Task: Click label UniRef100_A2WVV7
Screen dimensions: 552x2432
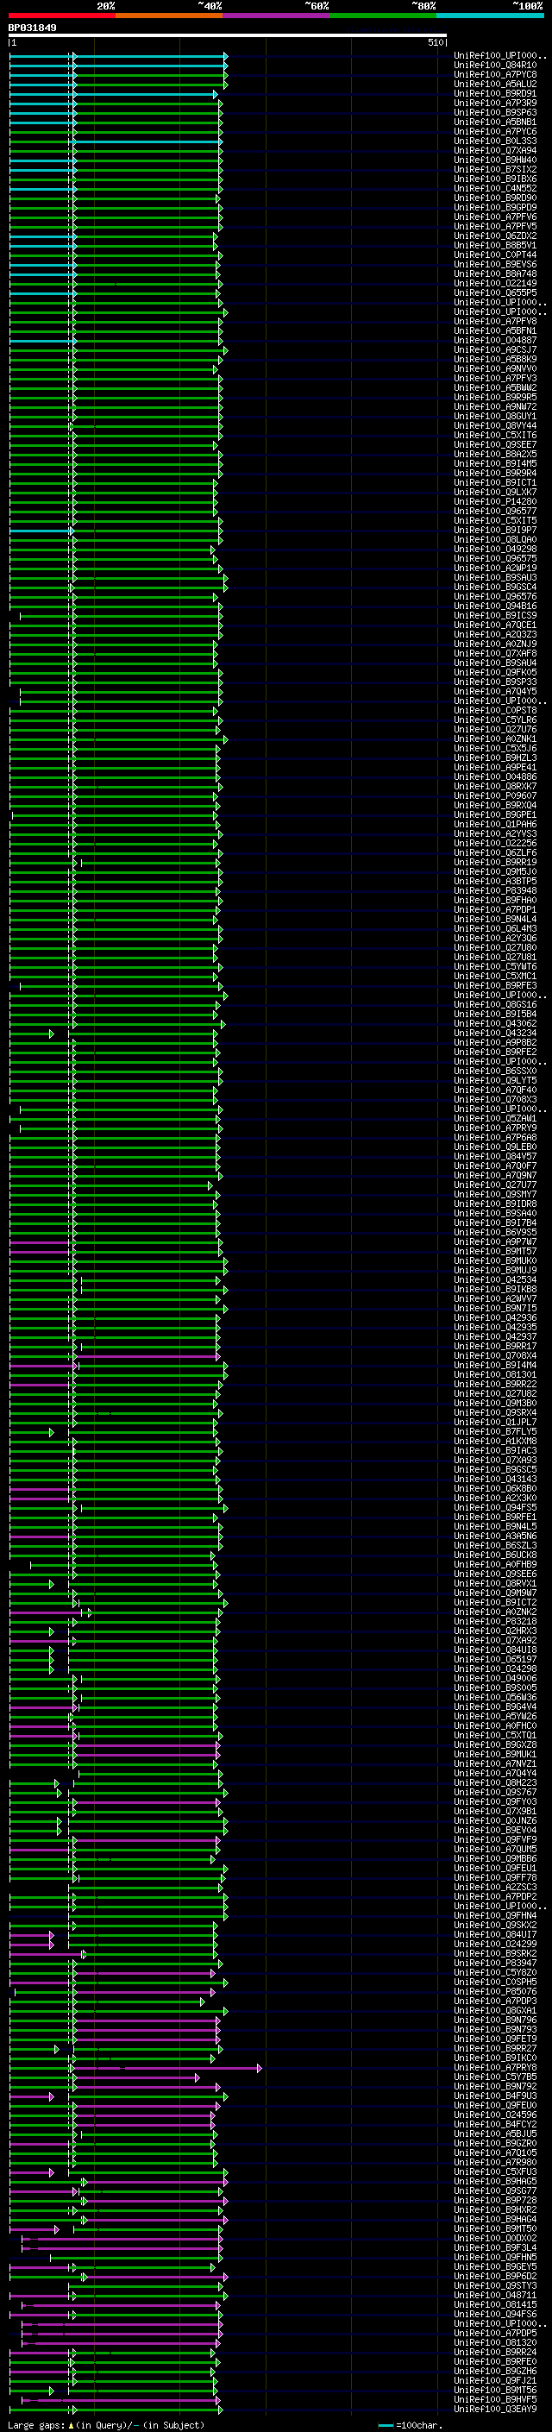Action: [495, 1299]
